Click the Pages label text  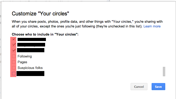click(x=22, y=62)
